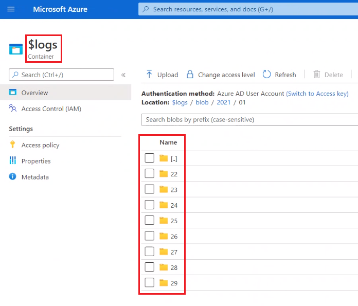358x306 pixels.
Task: Focus the top resource search field
Action: pos(248,9)
